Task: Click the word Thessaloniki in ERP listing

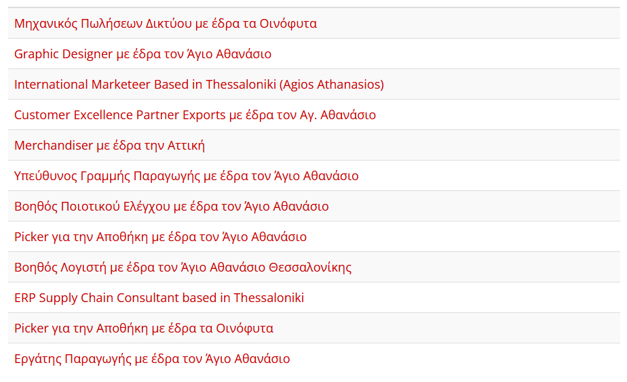Action: (x=269, y=298)
